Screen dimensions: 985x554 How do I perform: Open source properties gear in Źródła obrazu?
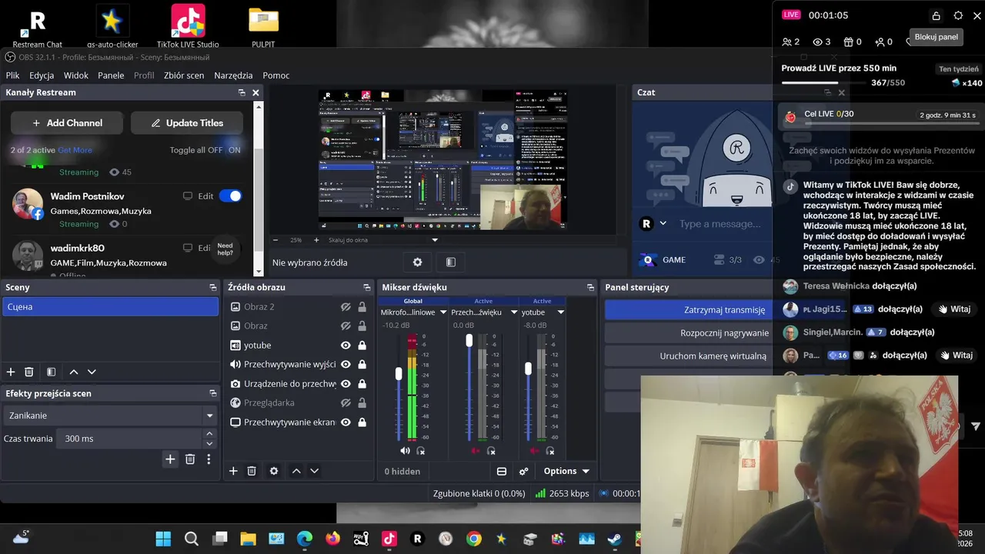(274, 471)
